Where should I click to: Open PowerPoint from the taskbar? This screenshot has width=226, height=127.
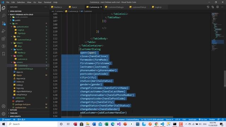tap(125, 124)
